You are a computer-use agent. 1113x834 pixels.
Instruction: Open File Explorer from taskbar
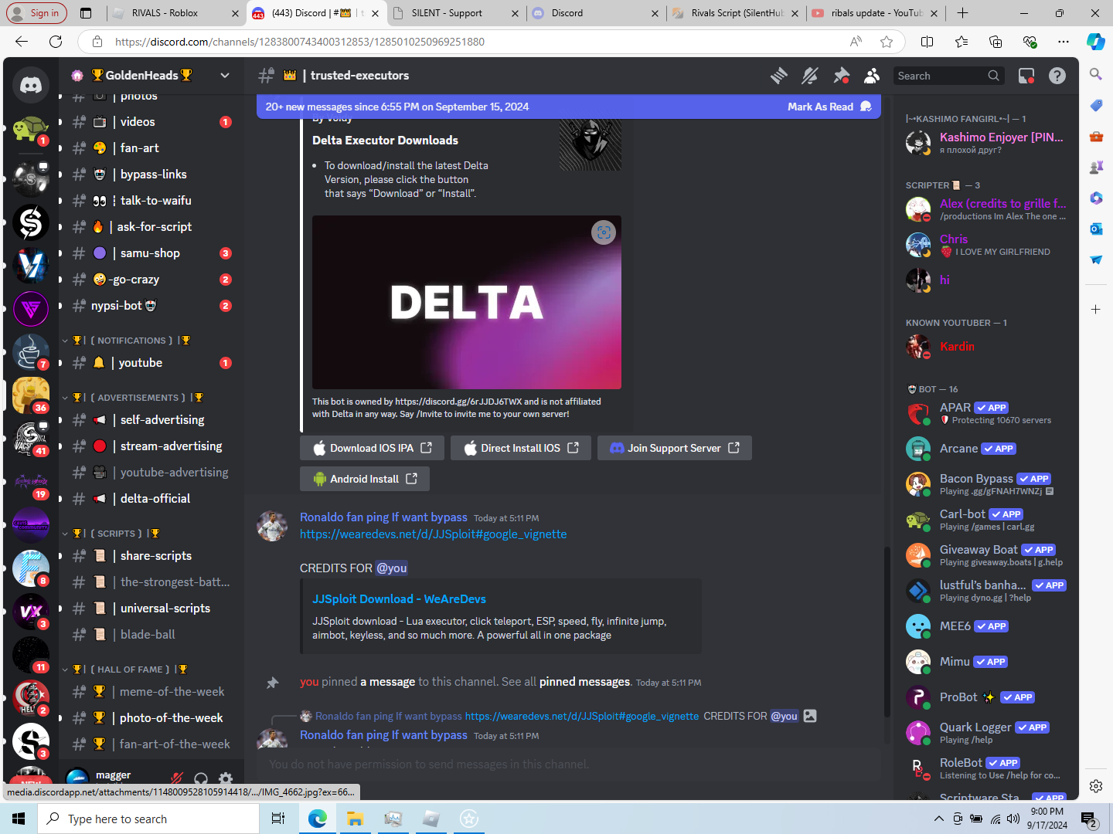coord(355,819)
